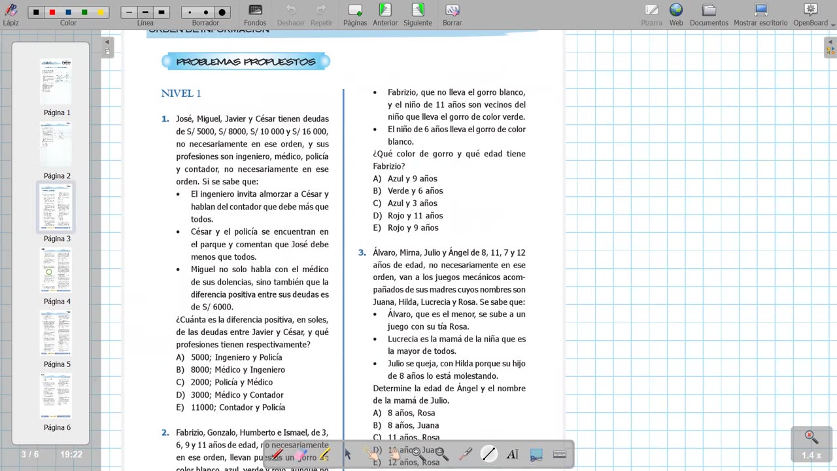The image size is (837, 471).
Task: Click answer option 'Rojo y 11 años'
Action: pyautogui.click(x=415, y=216)
